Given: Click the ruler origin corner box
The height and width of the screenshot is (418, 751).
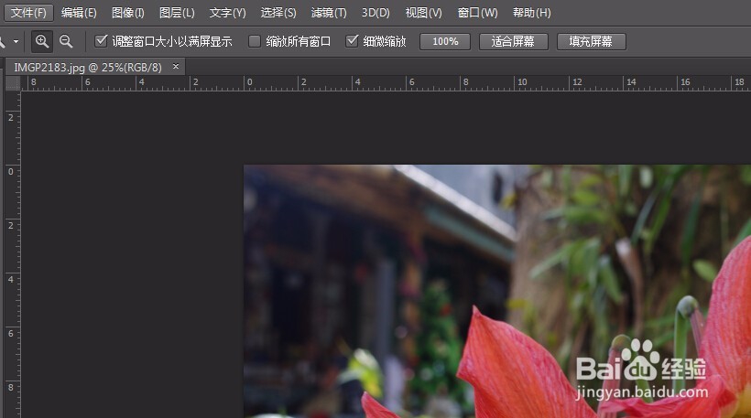Looking at the screenshot, I should pyautogui.click(x=13, y=83).
